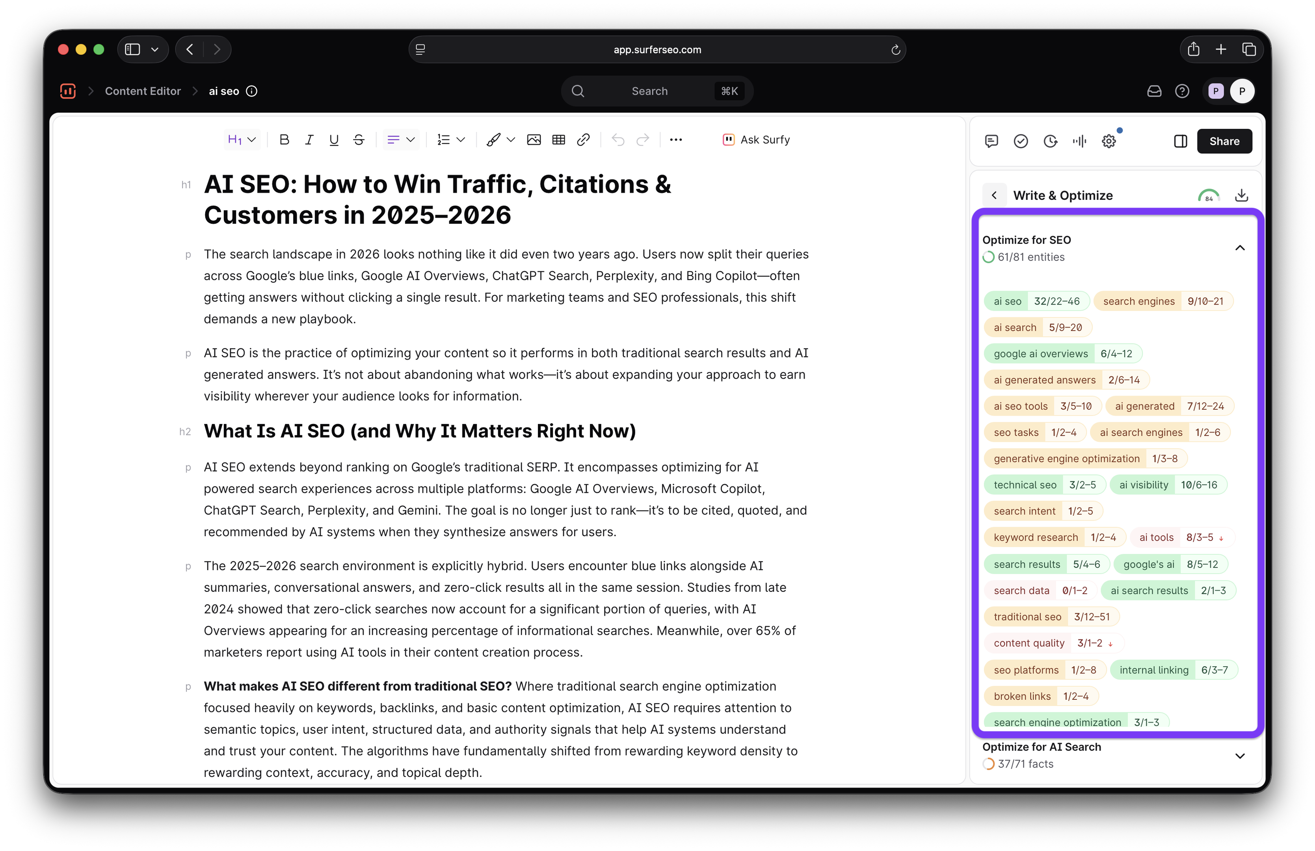Screen dimensions: 1315x851
Task: Toggle italic text formatting
Action: (309, 140)
